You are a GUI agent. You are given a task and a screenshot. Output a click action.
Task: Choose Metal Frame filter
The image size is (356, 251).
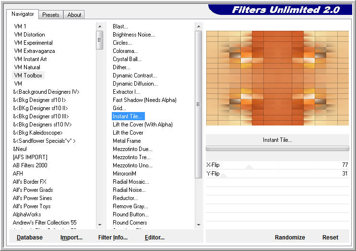(x=127, y=141)
